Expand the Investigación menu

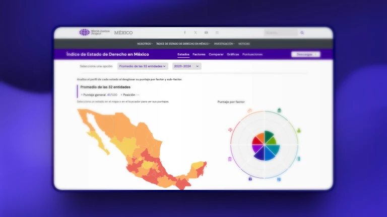[224, 44]
